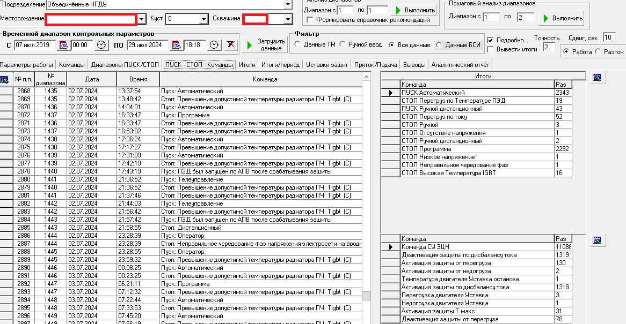Open the end date calendar picker icon
Viewport: 626px width, 324px height.
[176, 45]
